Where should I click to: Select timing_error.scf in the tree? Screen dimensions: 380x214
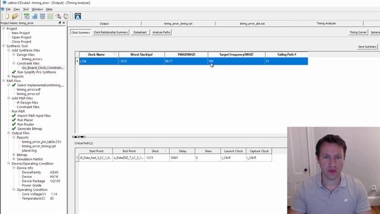coord(28,94)
